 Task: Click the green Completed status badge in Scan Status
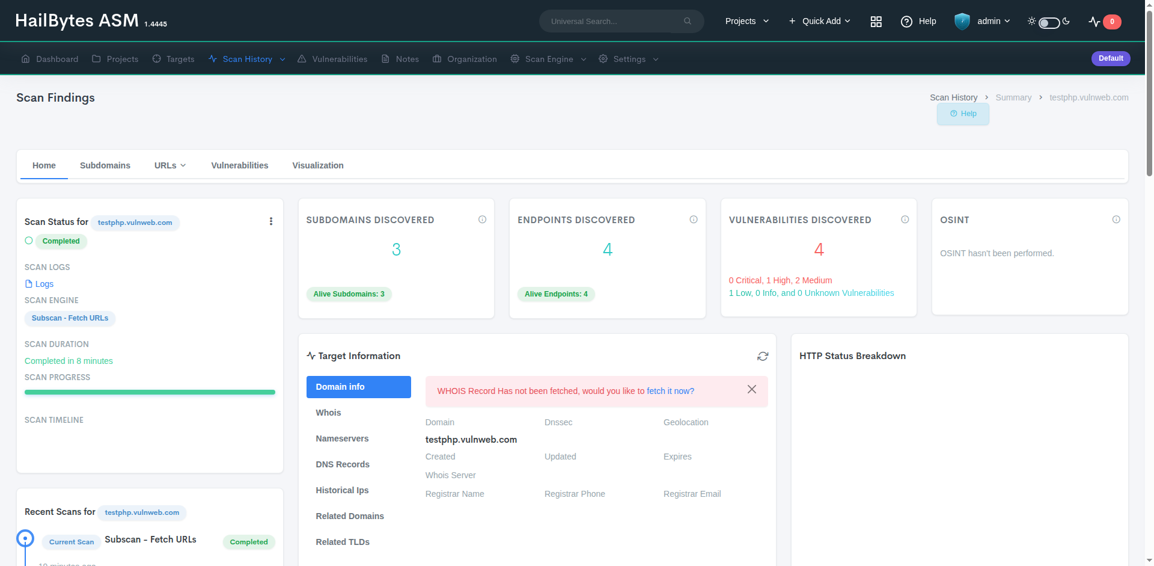pyautogui.click(x=61, y=241)
